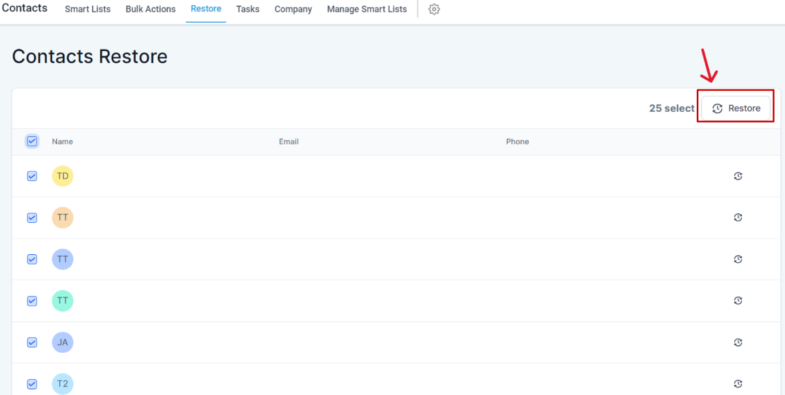Click restore icon for the green TT contact
This screenshot has width=785, height=395.
pos(738,300)
